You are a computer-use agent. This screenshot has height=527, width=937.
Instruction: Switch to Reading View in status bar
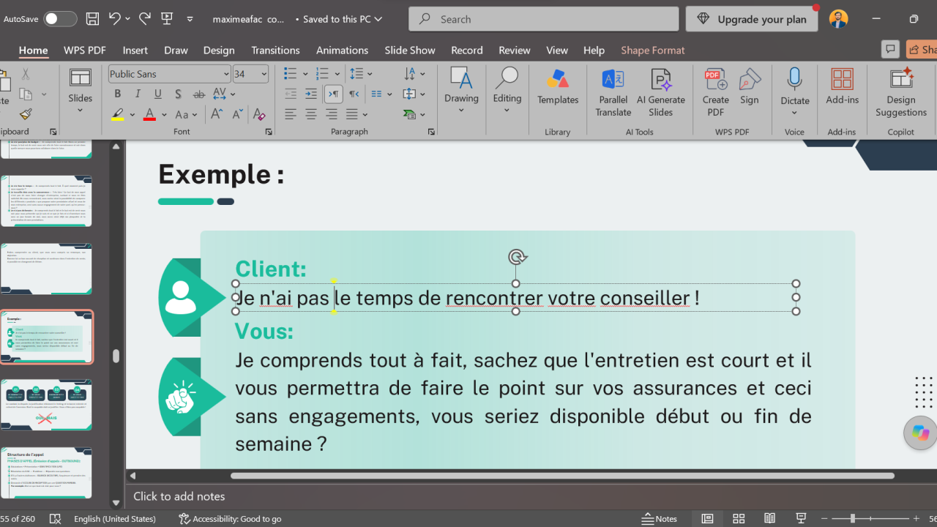770,518
